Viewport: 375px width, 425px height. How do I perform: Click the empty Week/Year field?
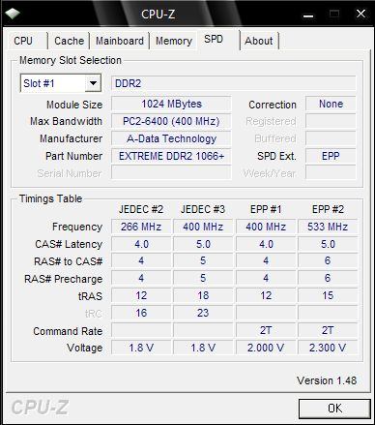click(x=331, y=173)
